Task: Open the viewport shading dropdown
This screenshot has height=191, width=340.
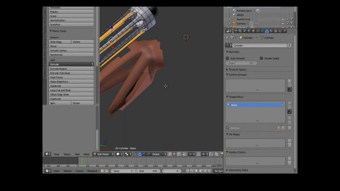Action: click(119, 154)
